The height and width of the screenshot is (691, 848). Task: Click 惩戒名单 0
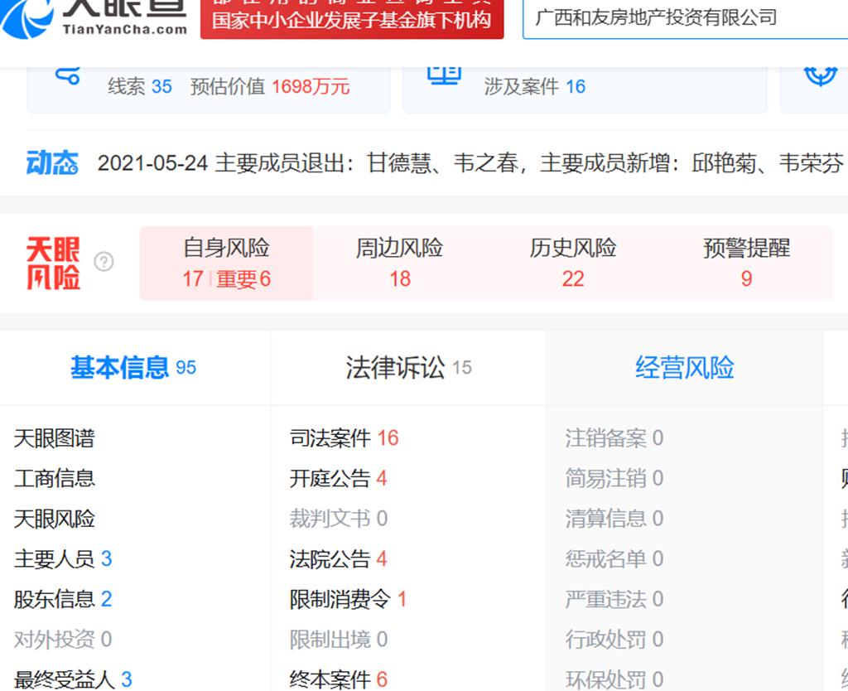point(614,559)
